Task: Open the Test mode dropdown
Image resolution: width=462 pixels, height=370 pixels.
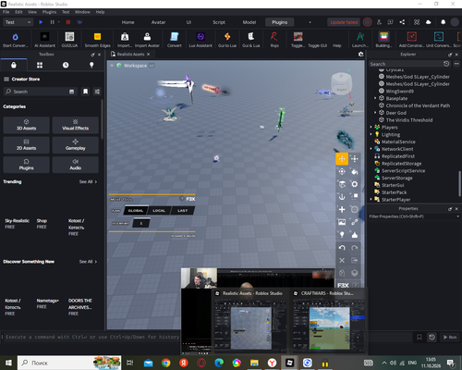Action: click(x=18, y=22)
